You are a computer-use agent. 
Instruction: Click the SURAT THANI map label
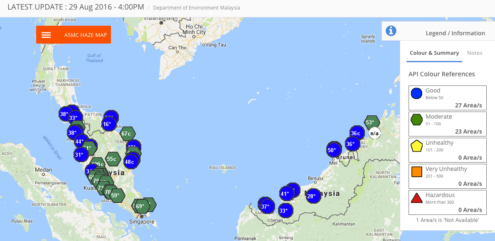pyautogui.click(x=56, y=69)
